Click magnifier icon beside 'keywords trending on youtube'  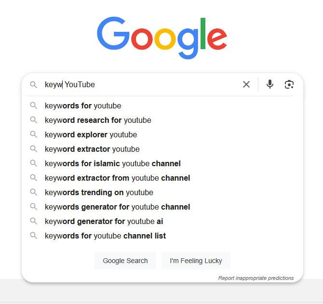click(x=33, y=192)
